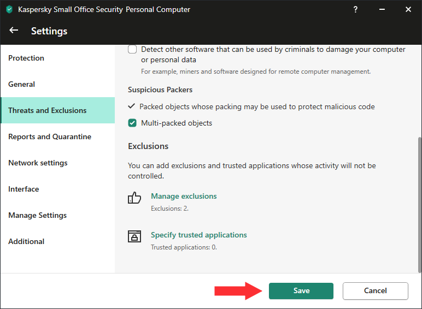Click the 'Exclusions: 2.' text
Image resolution: width=422 pixels, height=309 pixels.
170,209
